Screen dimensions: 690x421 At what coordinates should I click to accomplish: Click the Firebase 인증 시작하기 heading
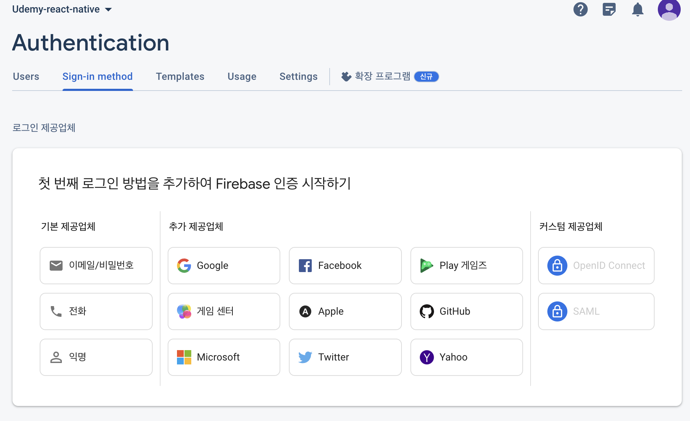tap(284, 184)
